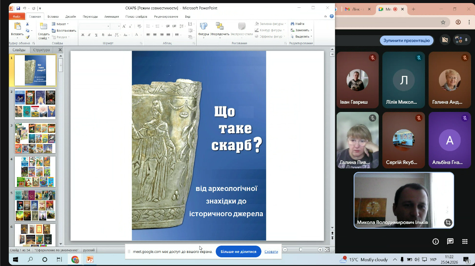Click zoom in plus button
Viewport: 475px width, 266px height.
[x=320, y=250]
